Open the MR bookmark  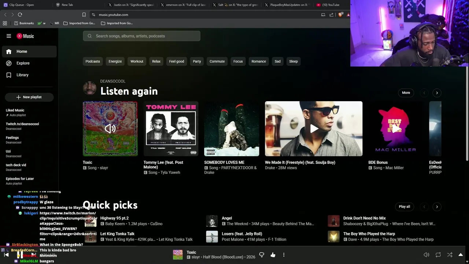tap(54, 23)
